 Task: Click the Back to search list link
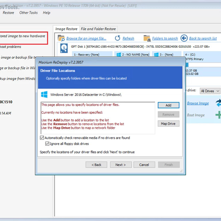[203, 38]
